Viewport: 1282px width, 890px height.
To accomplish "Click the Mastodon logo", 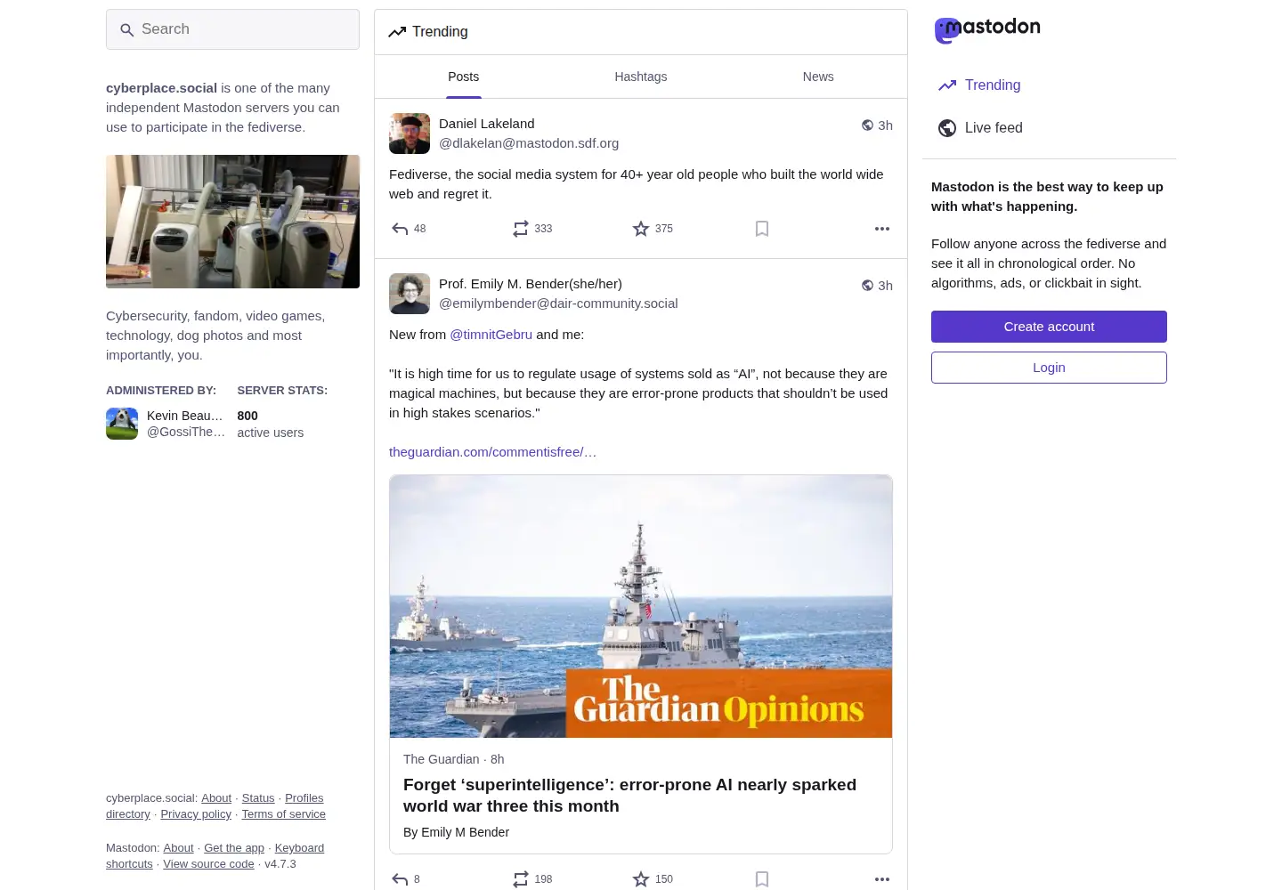I will [x=987, y=30].
